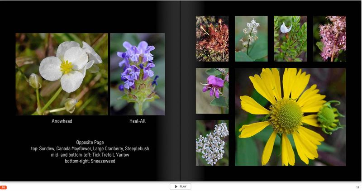This screenshot has width=362, height=191.
Task: Click the bottom-right: Sneezeweed caption line
Action: [90, 161]
